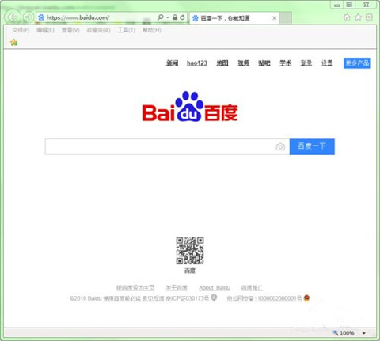Open the 贴吧 link
Screen dimensions: 380x341
coord(264,63)
